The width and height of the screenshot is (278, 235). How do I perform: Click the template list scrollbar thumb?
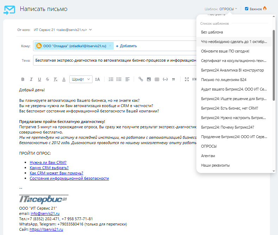pos(274,65)
